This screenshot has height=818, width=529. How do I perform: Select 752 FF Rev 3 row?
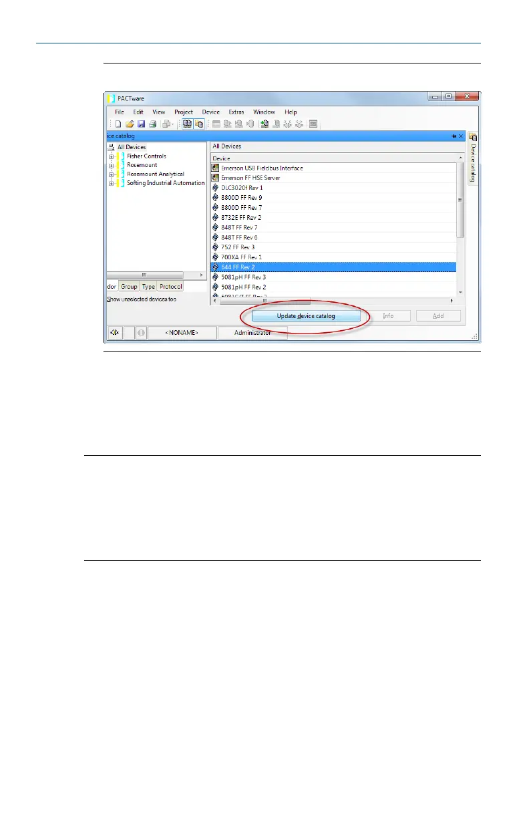coord(333,247)
